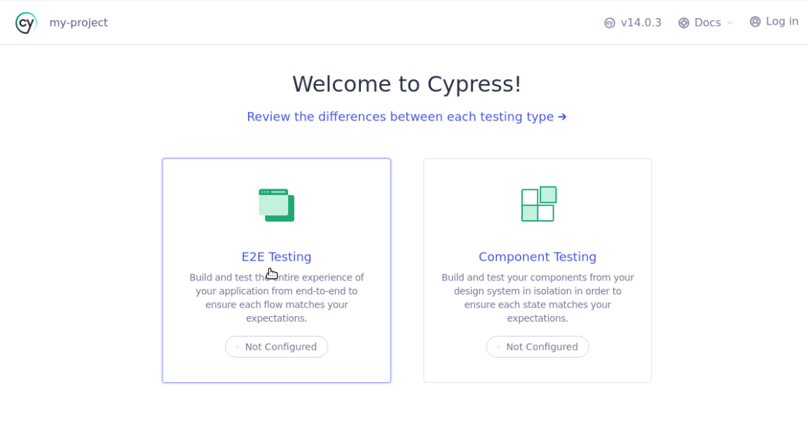Screen dimensions: 808x427
Task: Open the testing type differences link
Action: coord(406,116)
